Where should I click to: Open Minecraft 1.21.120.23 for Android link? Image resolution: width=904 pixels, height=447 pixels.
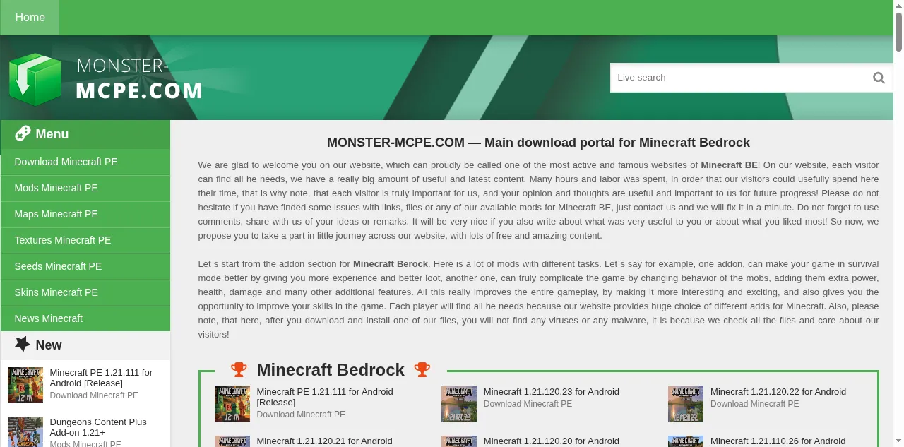(552, 392)
